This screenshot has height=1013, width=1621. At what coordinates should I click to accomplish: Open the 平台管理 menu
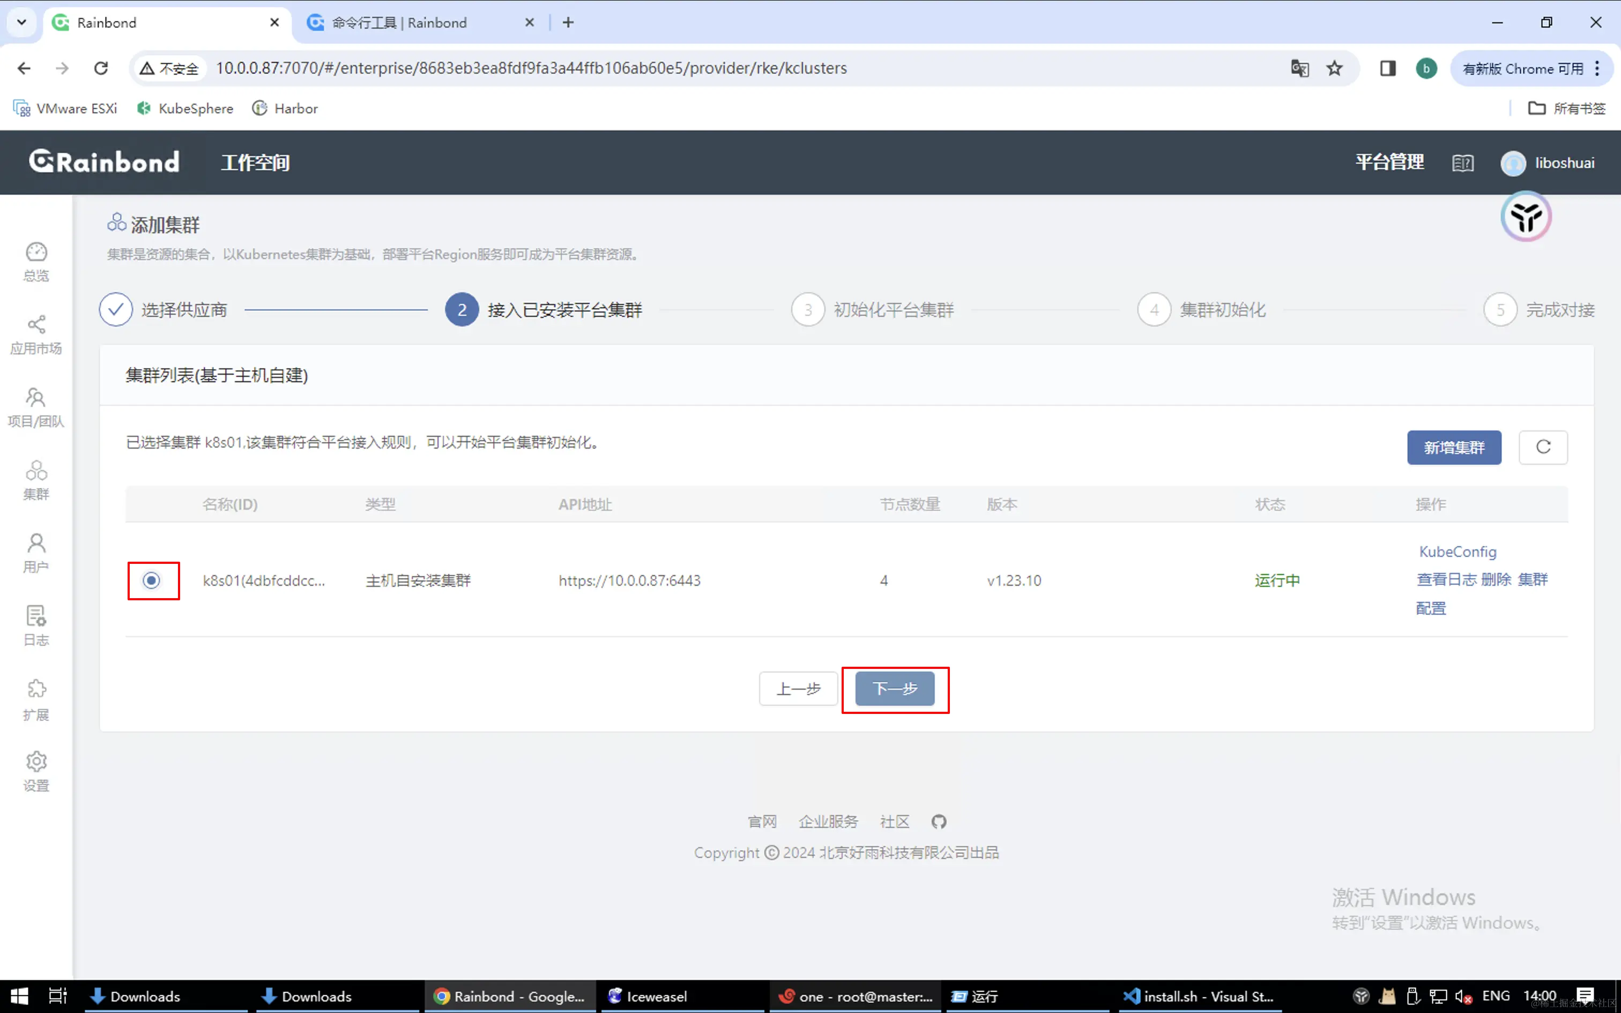[x=1389, y=162]
